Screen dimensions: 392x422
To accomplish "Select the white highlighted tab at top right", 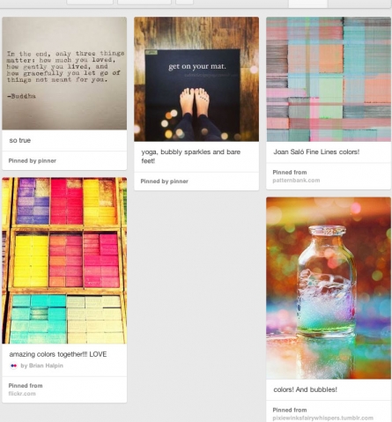I will 308,4.
